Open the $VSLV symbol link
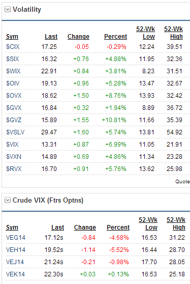 [x=15, y=132]
